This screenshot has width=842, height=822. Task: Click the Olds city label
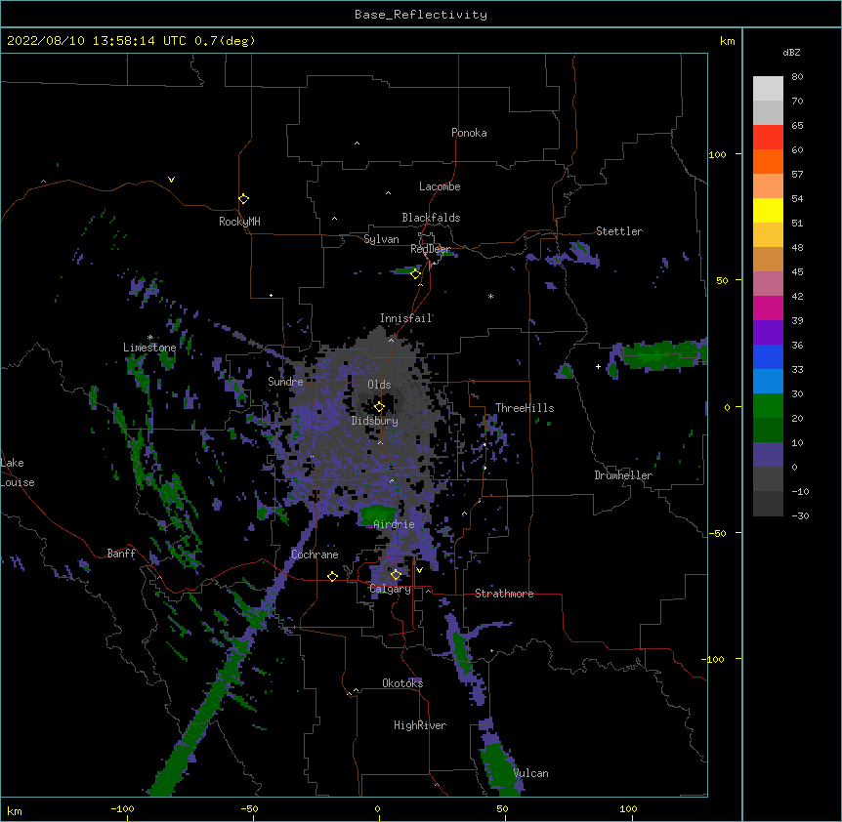pos(379,385)
